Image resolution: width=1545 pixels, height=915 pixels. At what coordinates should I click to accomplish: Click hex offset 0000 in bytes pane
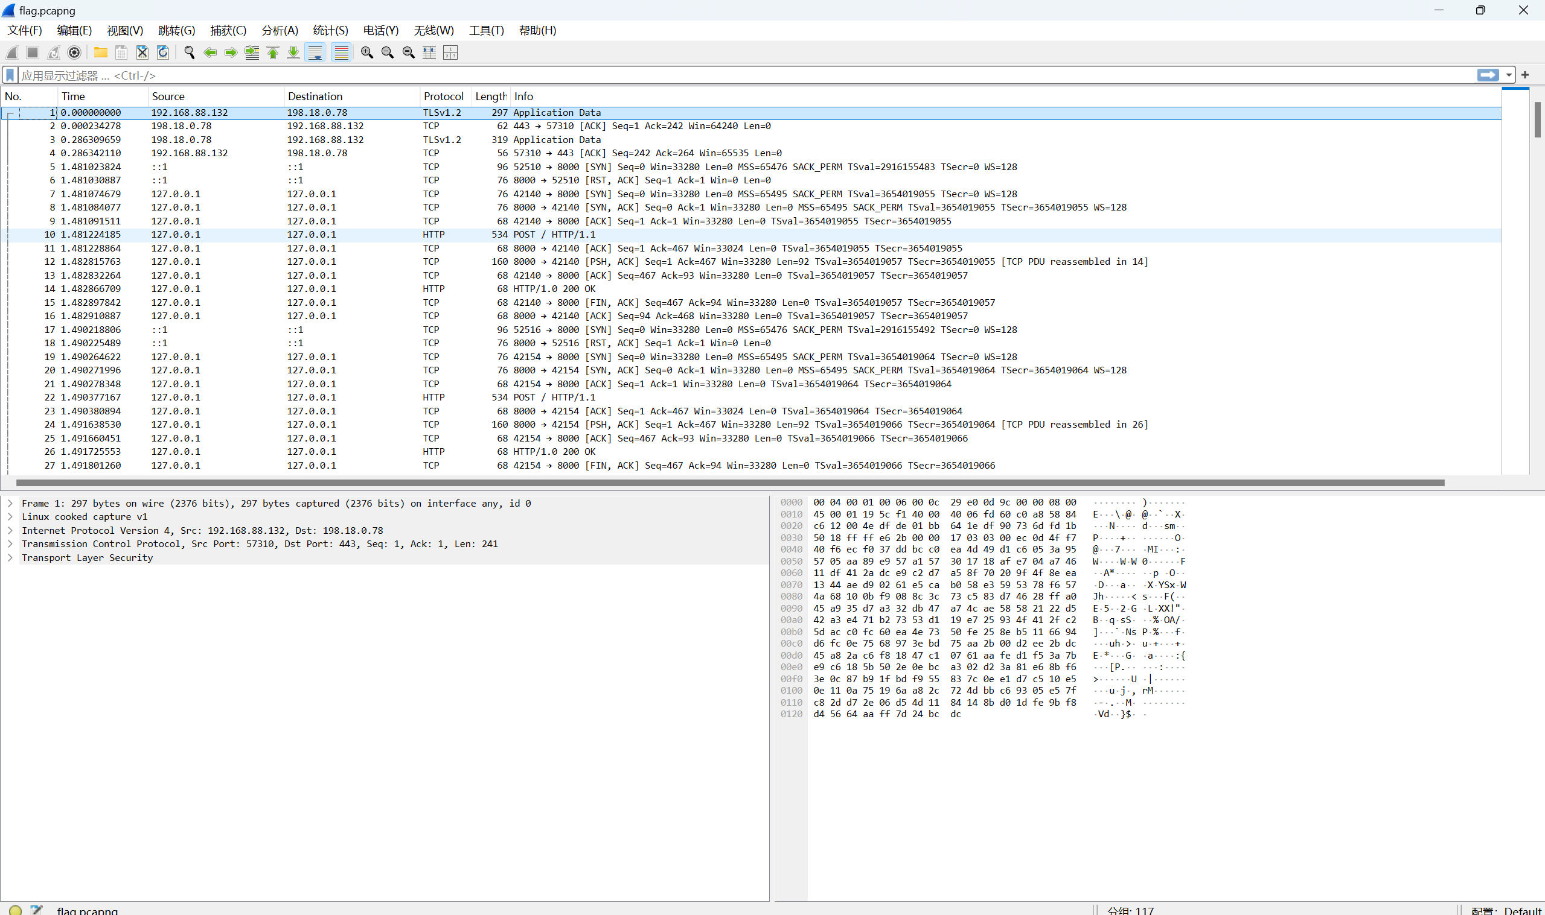click(x=791, y=502)
